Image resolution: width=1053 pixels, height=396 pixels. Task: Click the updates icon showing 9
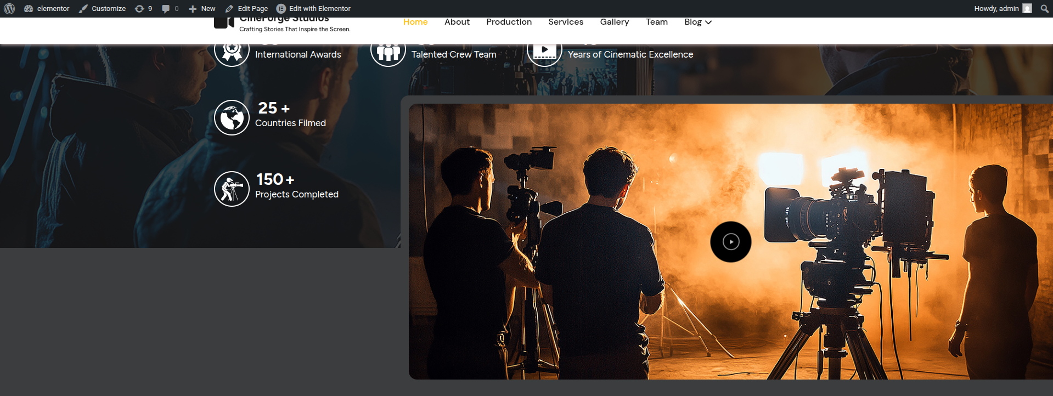point(143,8)
